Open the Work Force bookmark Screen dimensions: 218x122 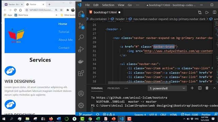coord(21,15)
